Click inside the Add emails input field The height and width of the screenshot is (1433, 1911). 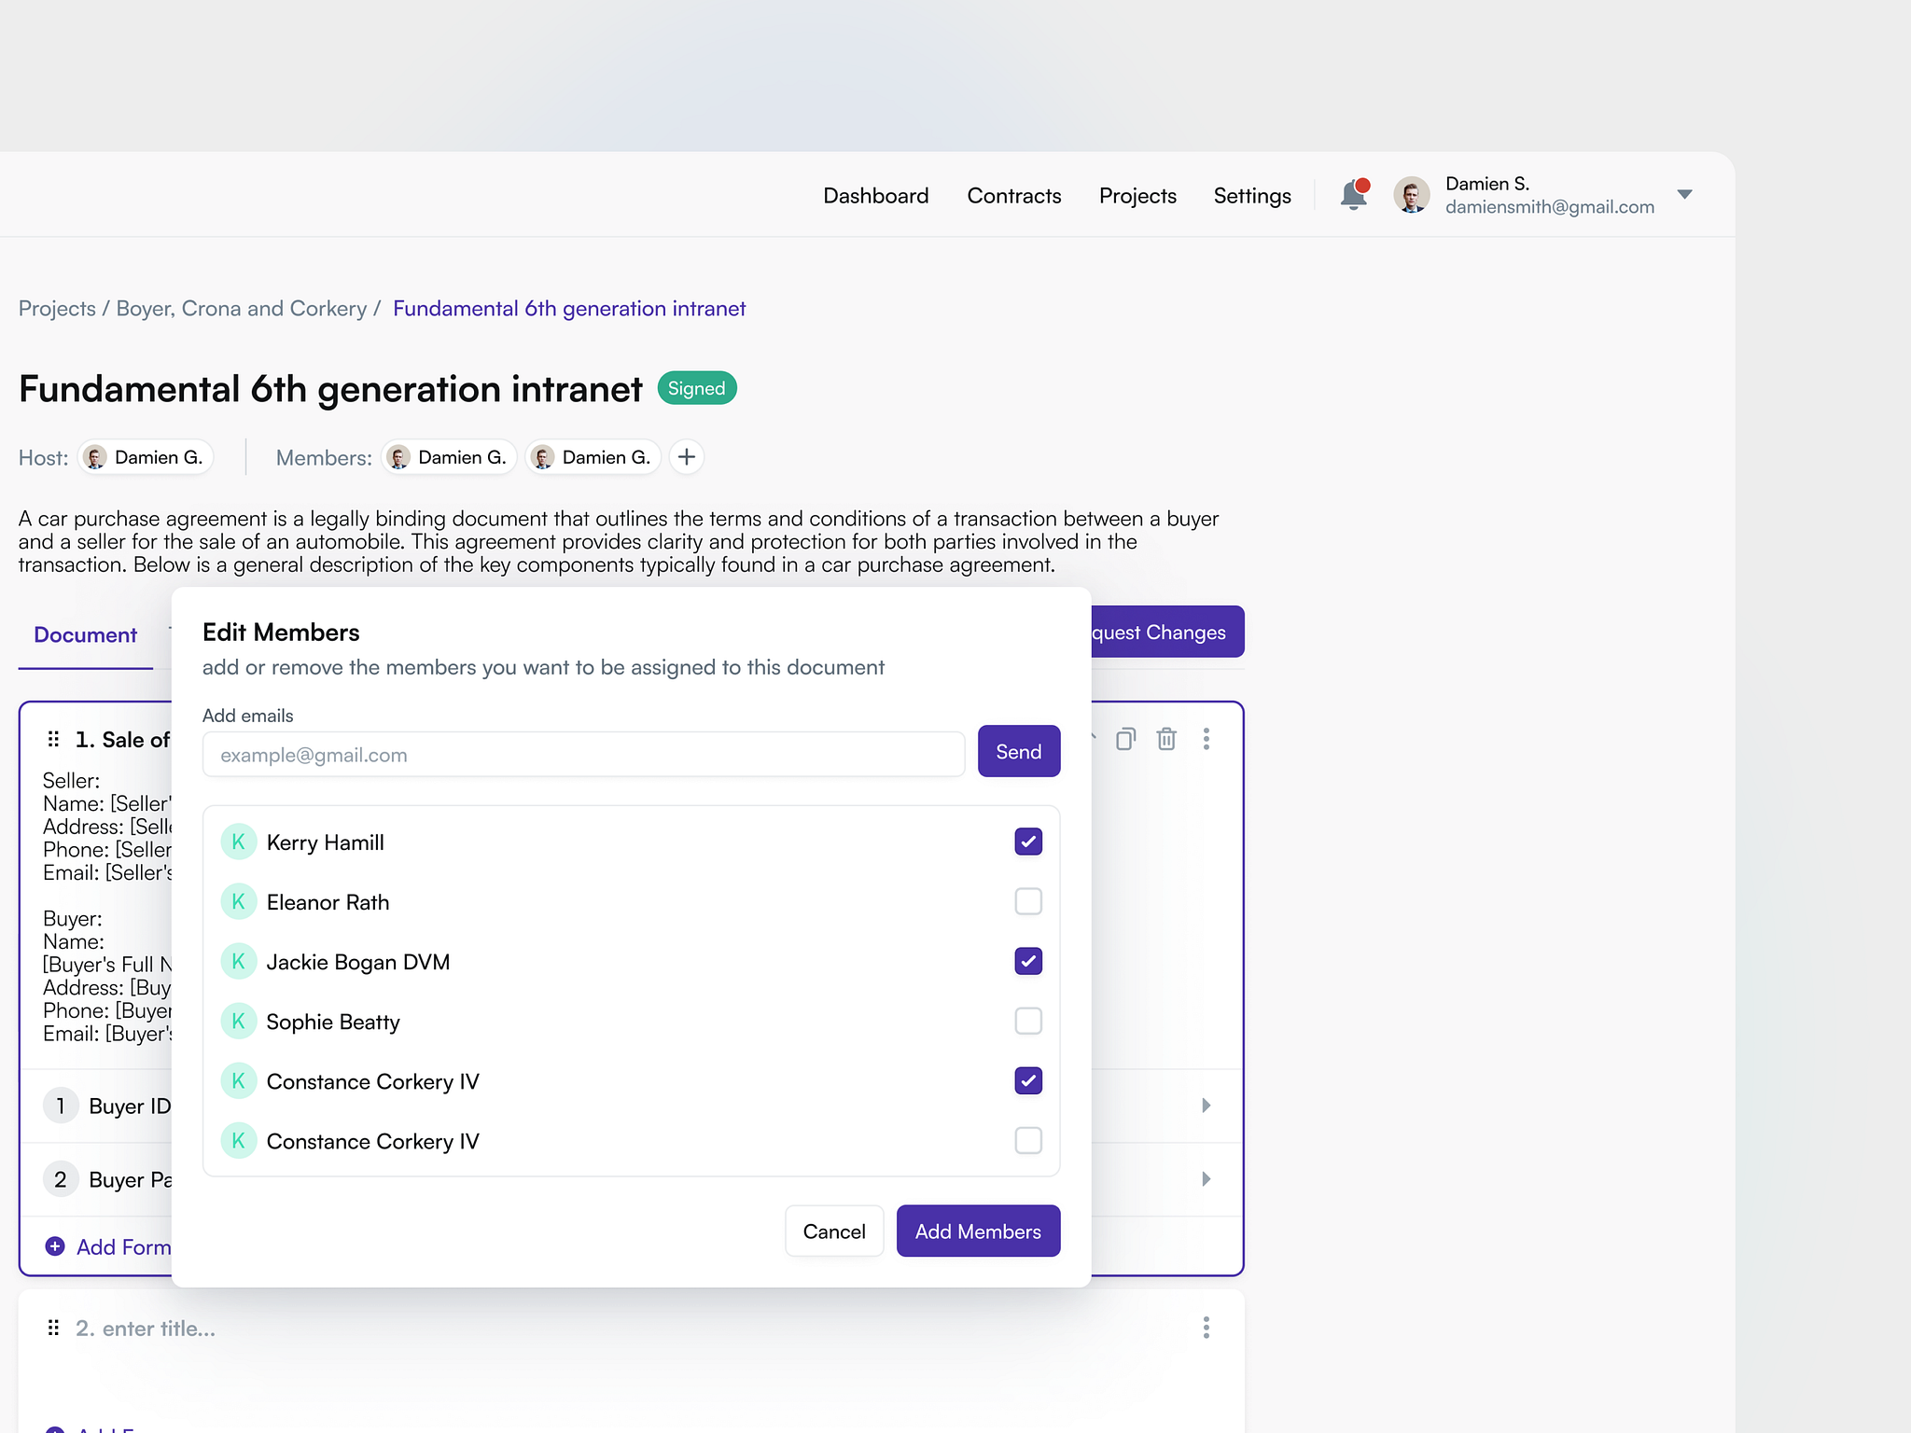(x=583, y=754)
